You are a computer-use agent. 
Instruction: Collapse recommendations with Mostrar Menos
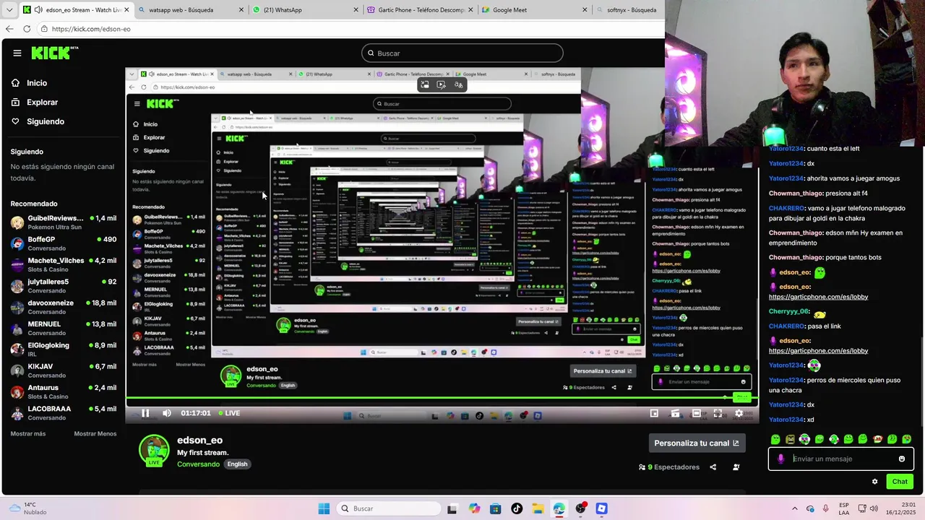click(x=95, y=433)
